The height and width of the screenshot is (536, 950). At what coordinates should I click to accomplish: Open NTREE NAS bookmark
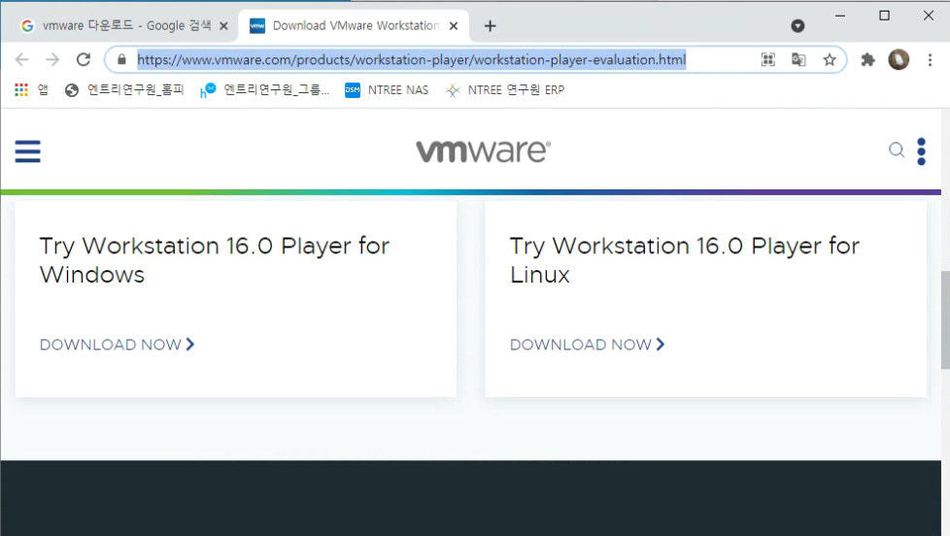pyautogui.click(x=387, y=89)
